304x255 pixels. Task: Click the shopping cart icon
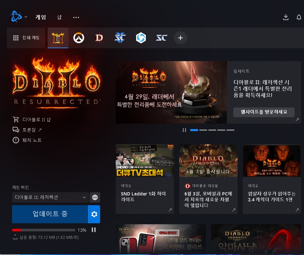[16, 119]
